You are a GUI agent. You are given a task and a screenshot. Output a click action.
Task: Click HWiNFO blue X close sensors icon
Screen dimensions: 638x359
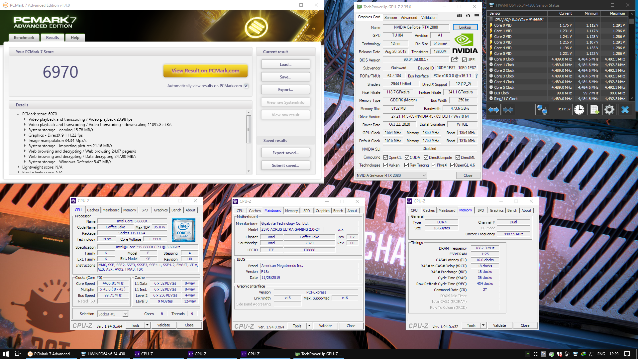[625, 109]
